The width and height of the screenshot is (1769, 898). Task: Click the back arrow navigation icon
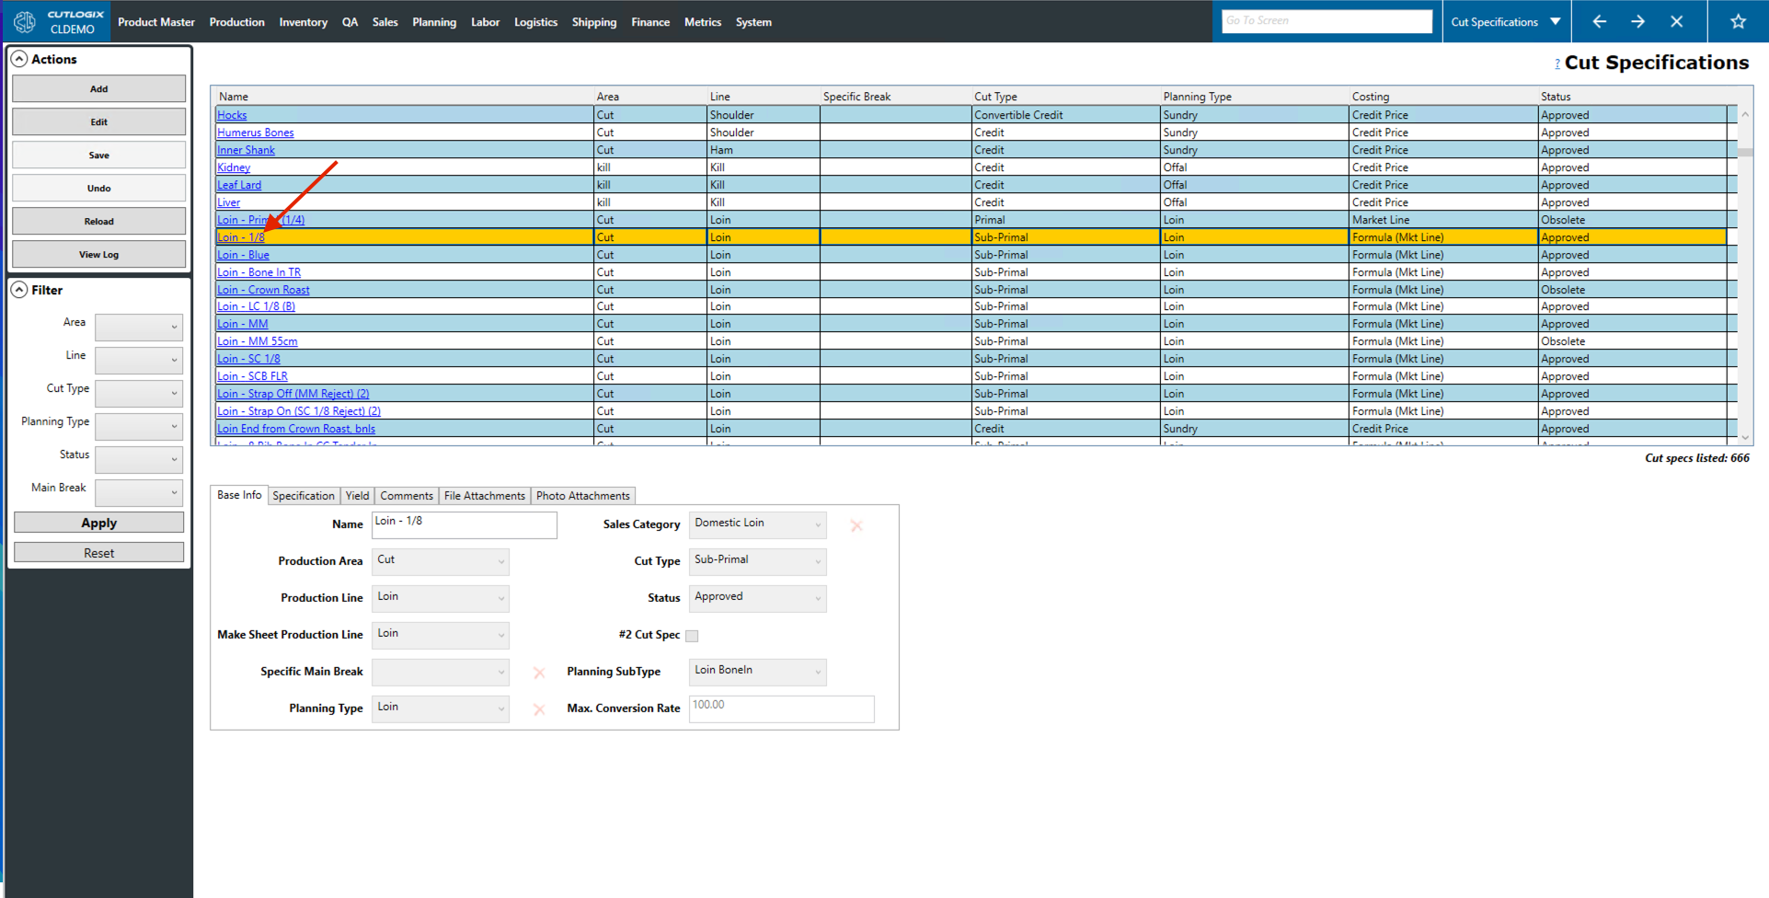pos(1599,21)
